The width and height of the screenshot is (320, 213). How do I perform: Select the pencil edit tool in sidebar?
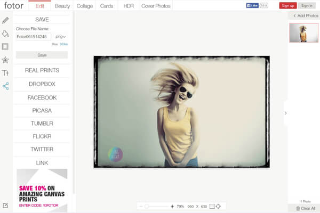[x=5, y=20]
